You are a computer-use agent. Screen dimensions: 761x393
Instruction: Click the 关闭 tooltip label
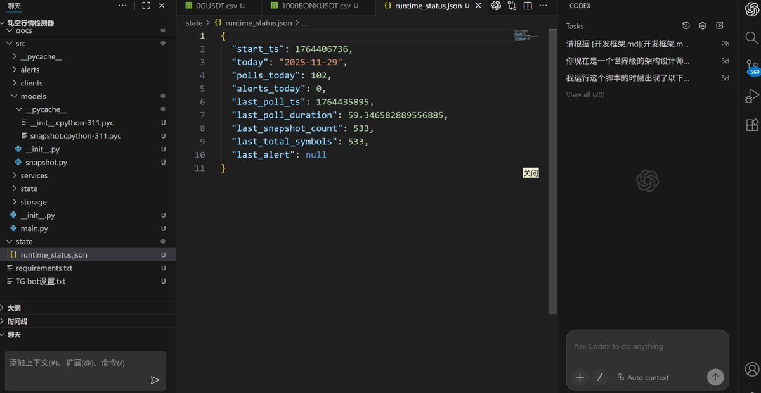pyautogui.click(x=531, y=173)
